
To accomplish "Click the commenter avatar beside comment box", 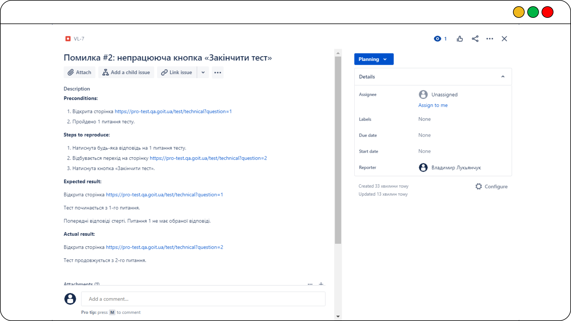I will tap(70, 299).
